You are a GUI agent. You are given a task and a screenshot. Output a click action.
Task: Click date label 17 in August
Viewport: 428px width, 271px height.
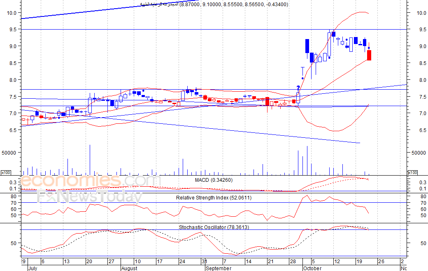click(160, 262)
